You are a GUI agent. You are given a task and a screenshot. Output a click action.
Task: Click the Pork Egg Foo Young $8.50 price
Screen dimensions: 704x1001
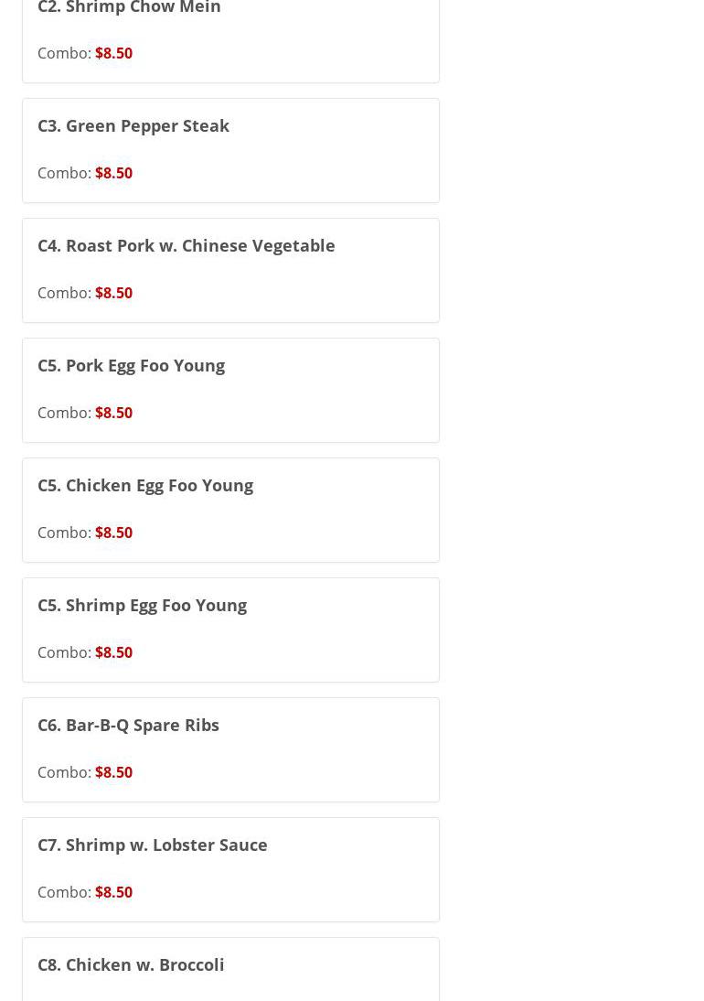[113, 413]
